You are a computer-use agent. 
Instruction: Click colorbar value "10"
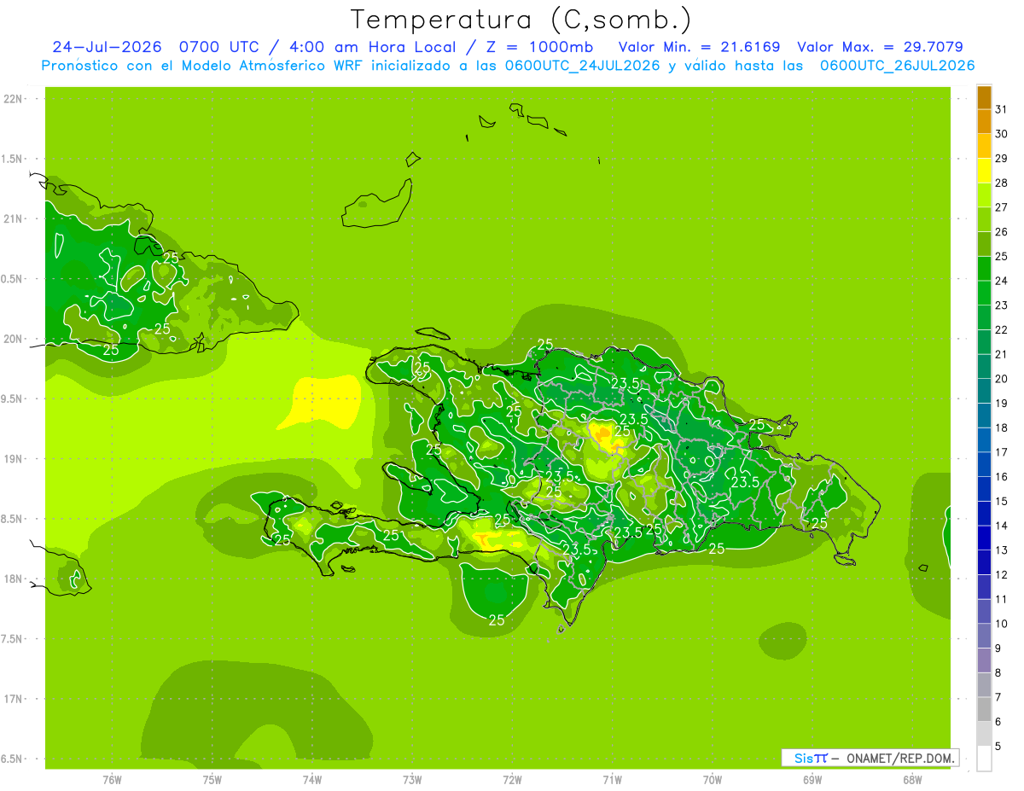pos(1002,624)
